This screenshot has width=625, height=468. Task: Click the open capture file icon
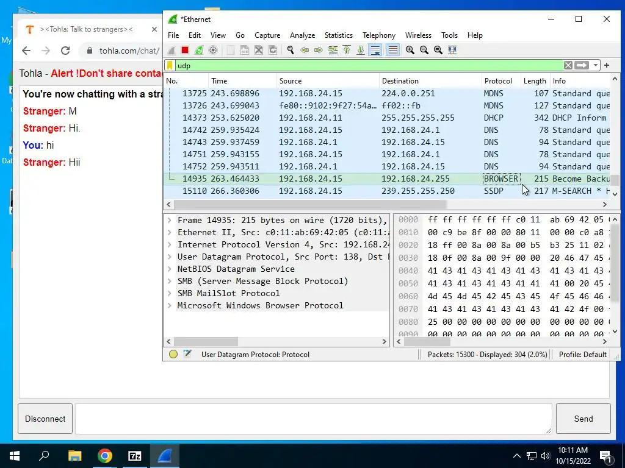[x=231, y=50]
